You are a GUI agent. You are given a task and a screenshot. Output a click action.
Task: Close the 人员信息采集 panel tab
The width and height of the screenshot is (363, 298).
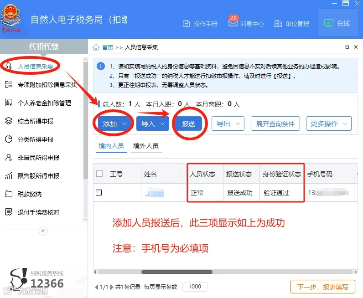click(356, 47)
